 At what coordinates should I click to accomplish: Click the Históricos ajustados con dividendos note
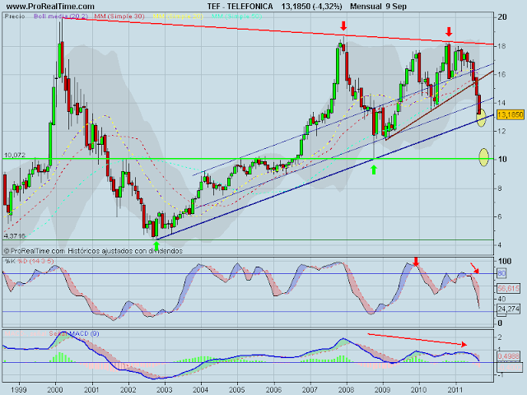click(x=125, y=251)
